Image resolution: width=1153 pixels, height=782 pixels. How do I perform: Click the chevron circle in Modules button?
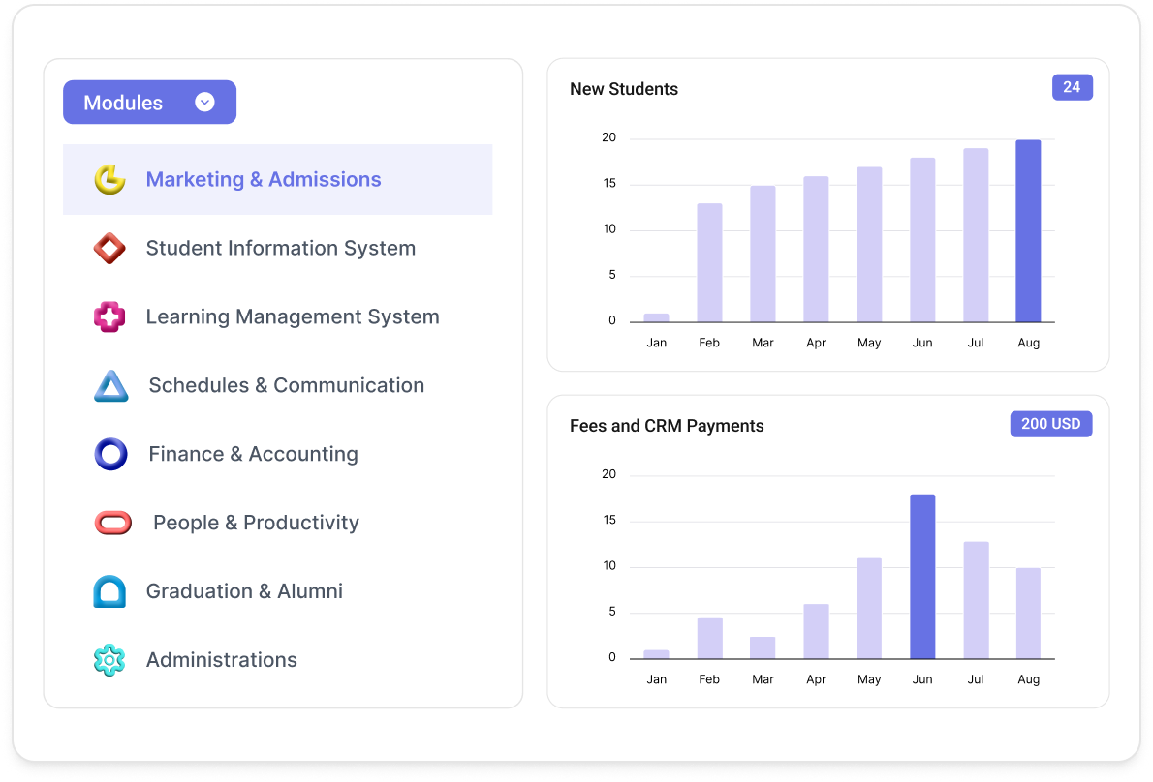click(205, 102)
